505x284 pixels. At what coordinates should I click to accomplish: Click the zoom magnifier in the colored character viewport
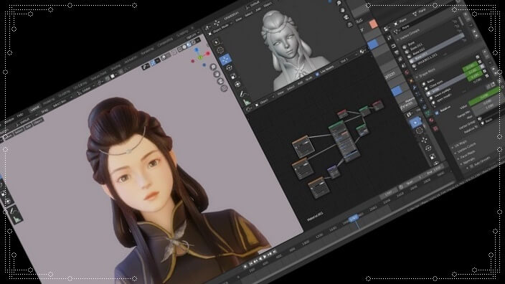click(213, 67)
